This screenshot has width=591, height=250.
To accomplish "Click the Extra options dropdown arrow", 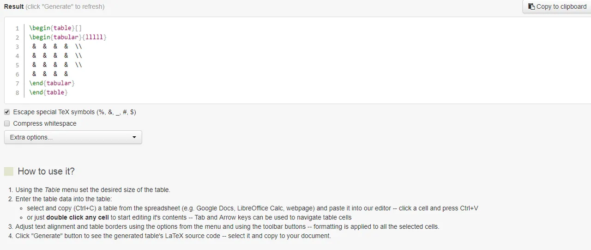I will coord(134,137).
